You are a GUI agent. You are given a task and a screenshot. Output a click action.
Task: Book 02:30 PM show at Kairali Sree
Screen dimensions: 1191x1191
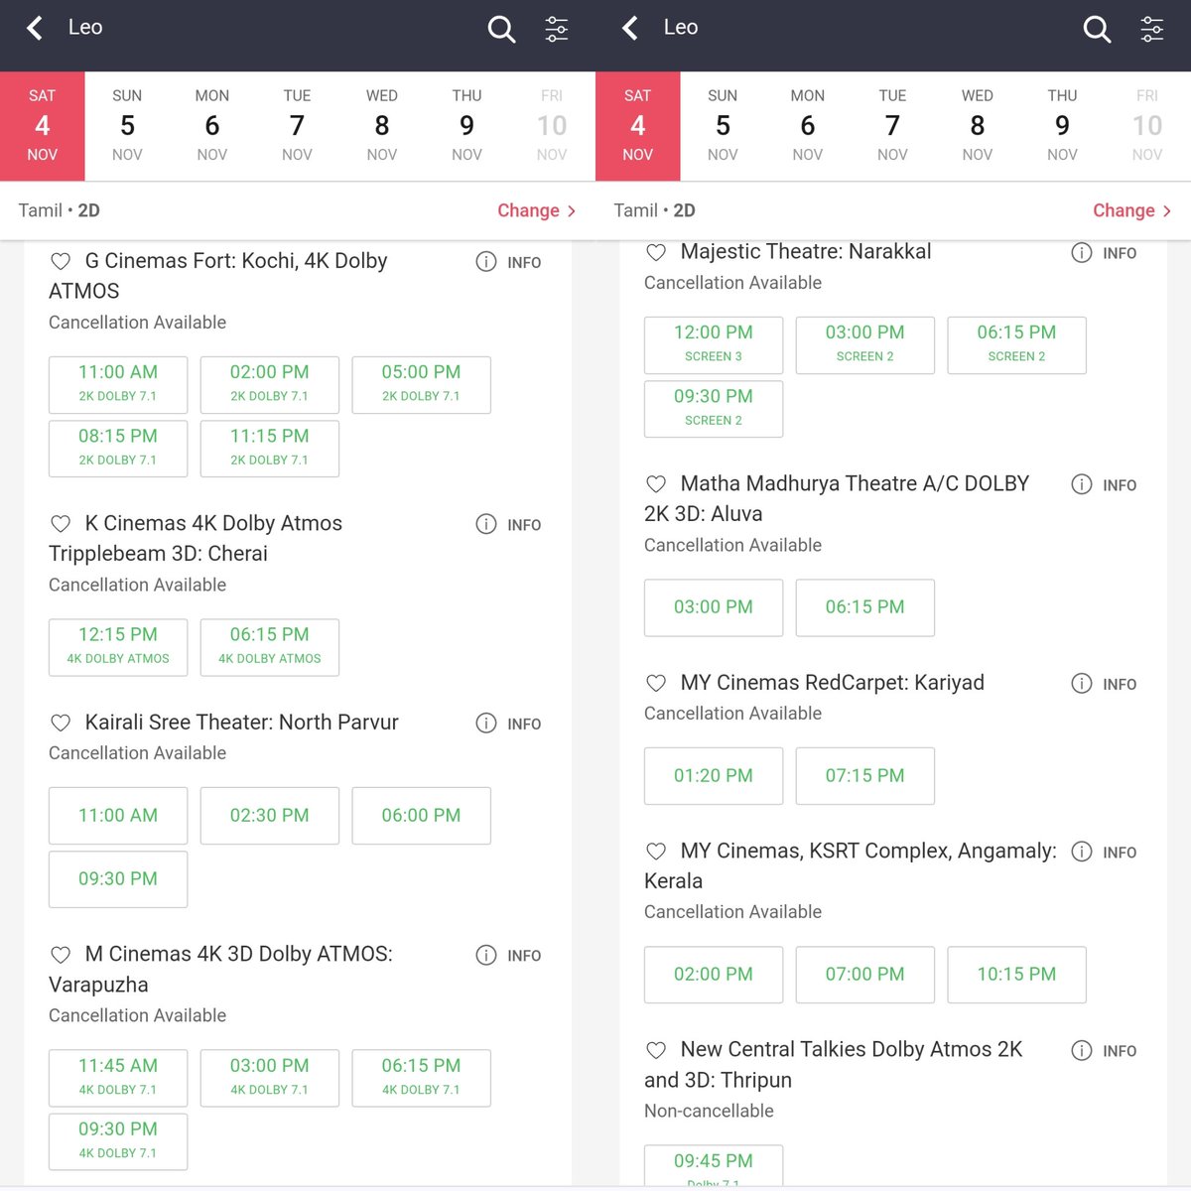(270, 816)
